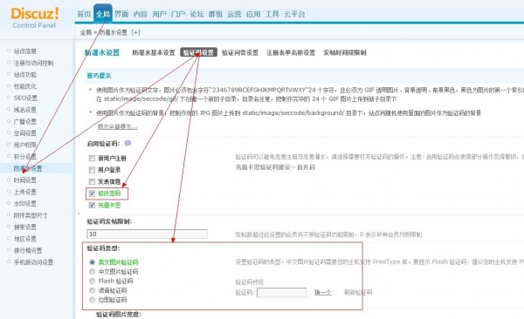Expand hidden tips via 显示全部提示 link

tap(117, 126)
